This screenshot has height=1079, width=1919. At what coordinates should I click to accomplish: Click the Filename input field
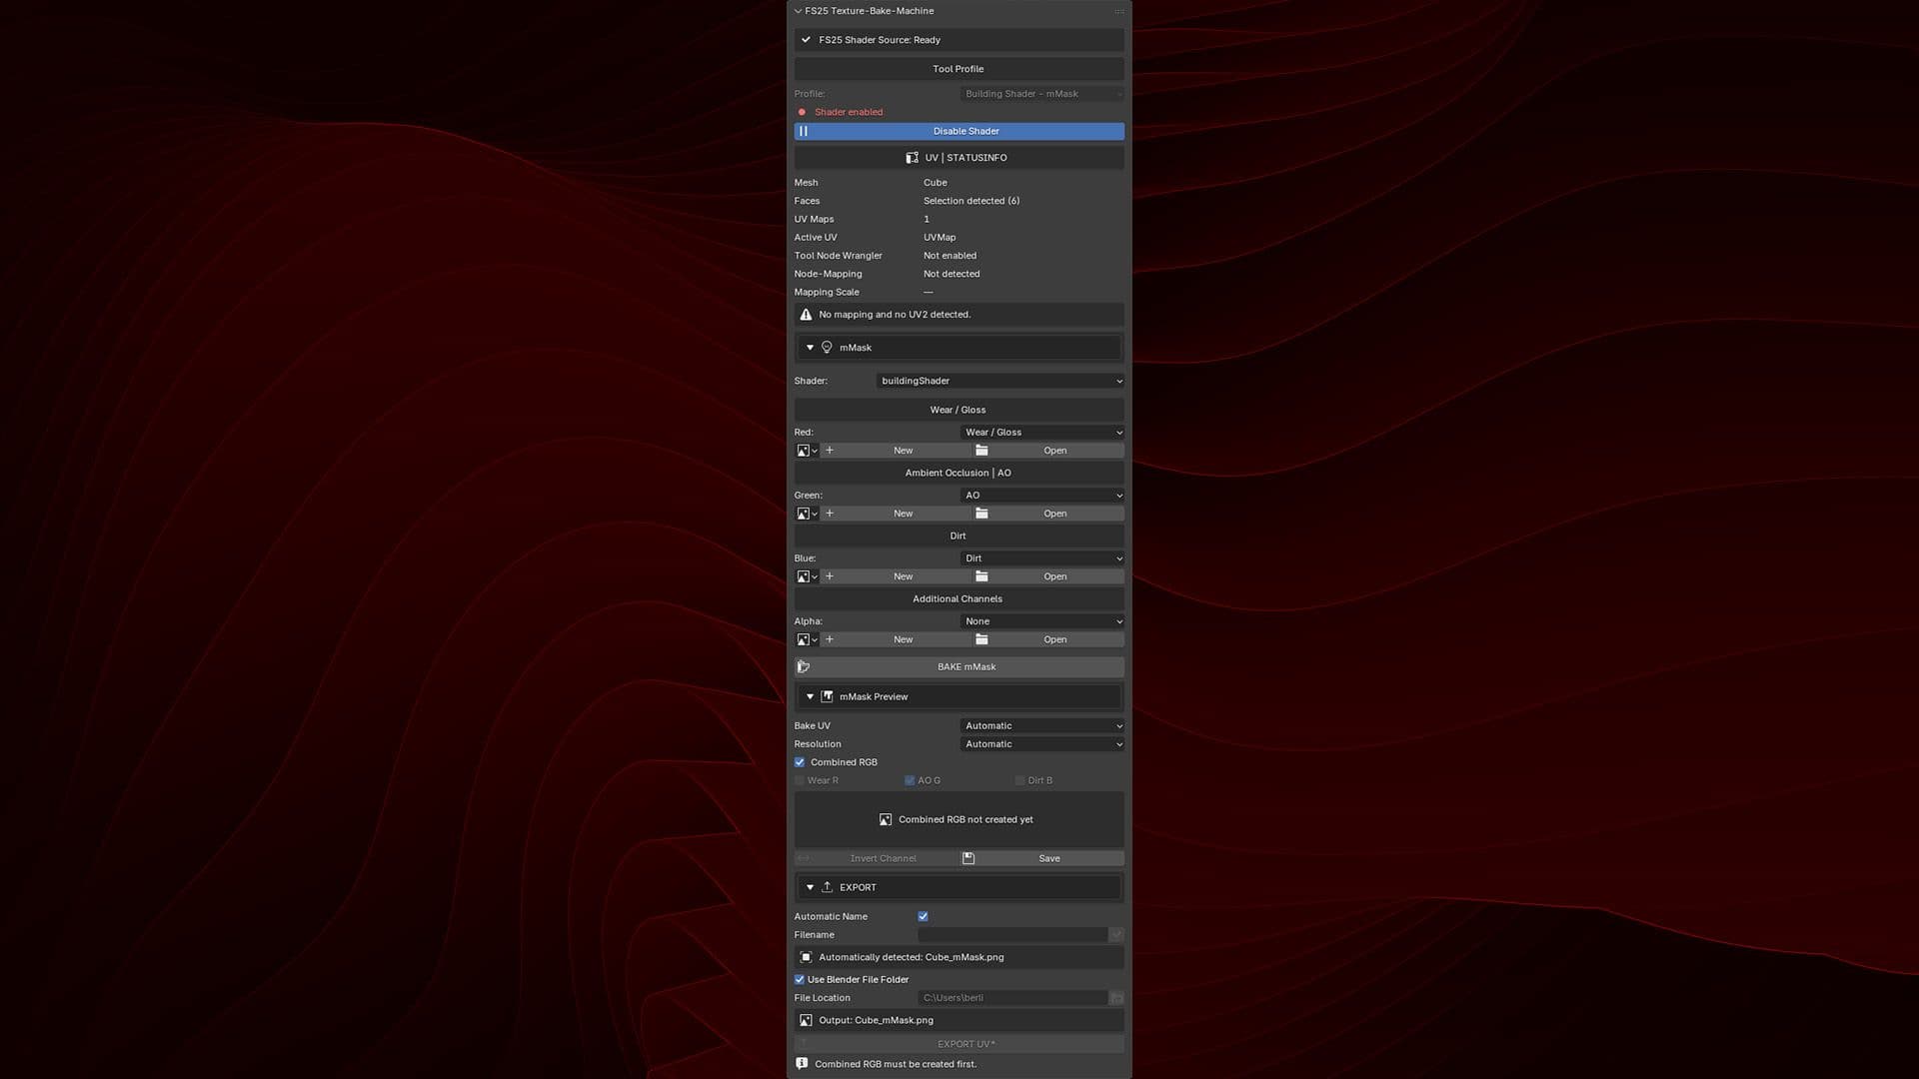(x=1012, y=935)
